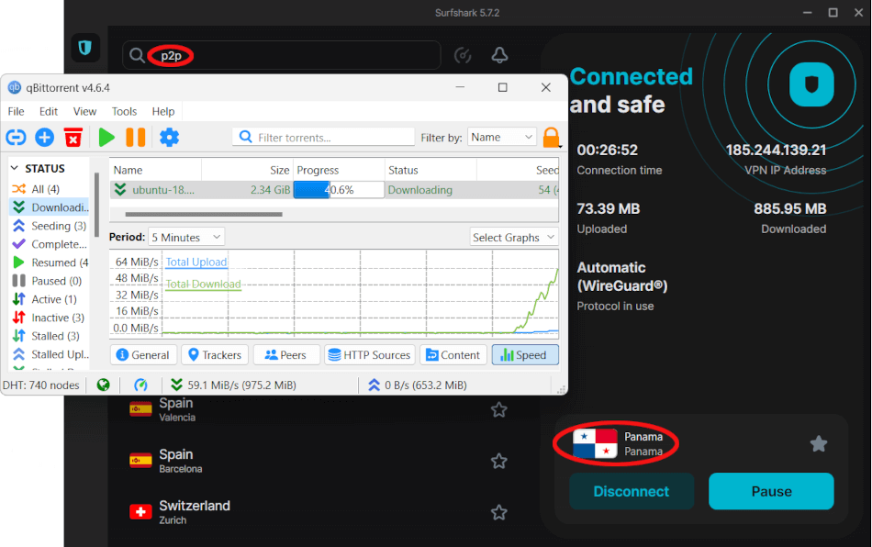Select the ubuntu-18 torrent row name
The height and width of the screenshot is (547, 872).
[x=163, y=190]
